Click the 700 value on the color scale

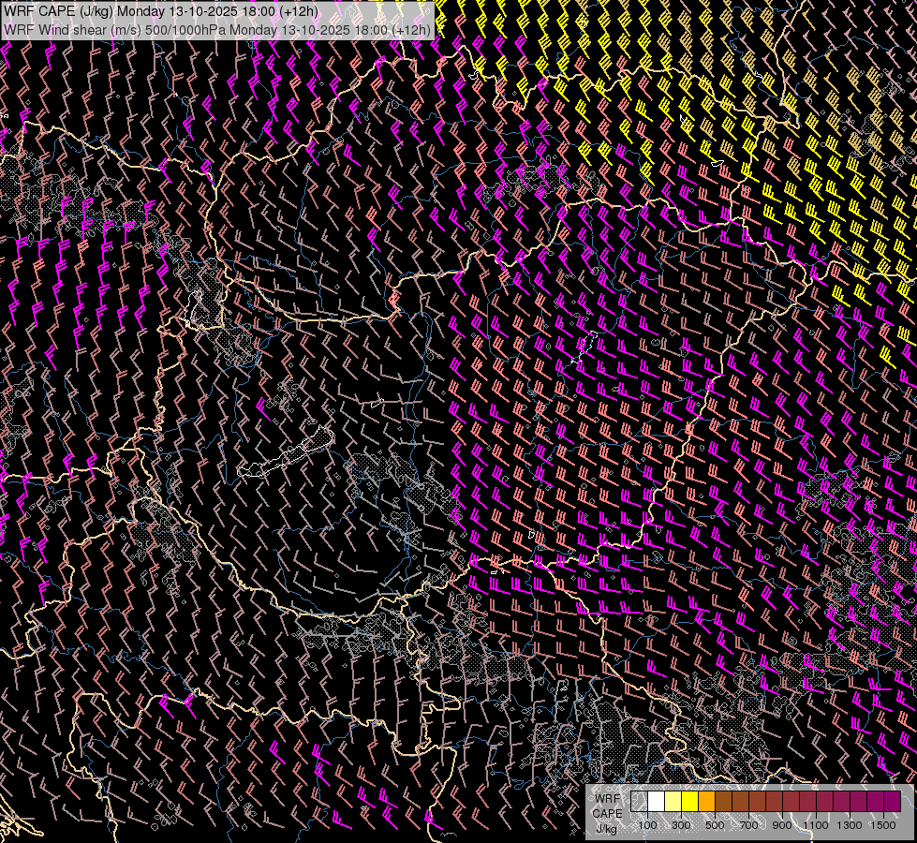[x=748, y=825]
